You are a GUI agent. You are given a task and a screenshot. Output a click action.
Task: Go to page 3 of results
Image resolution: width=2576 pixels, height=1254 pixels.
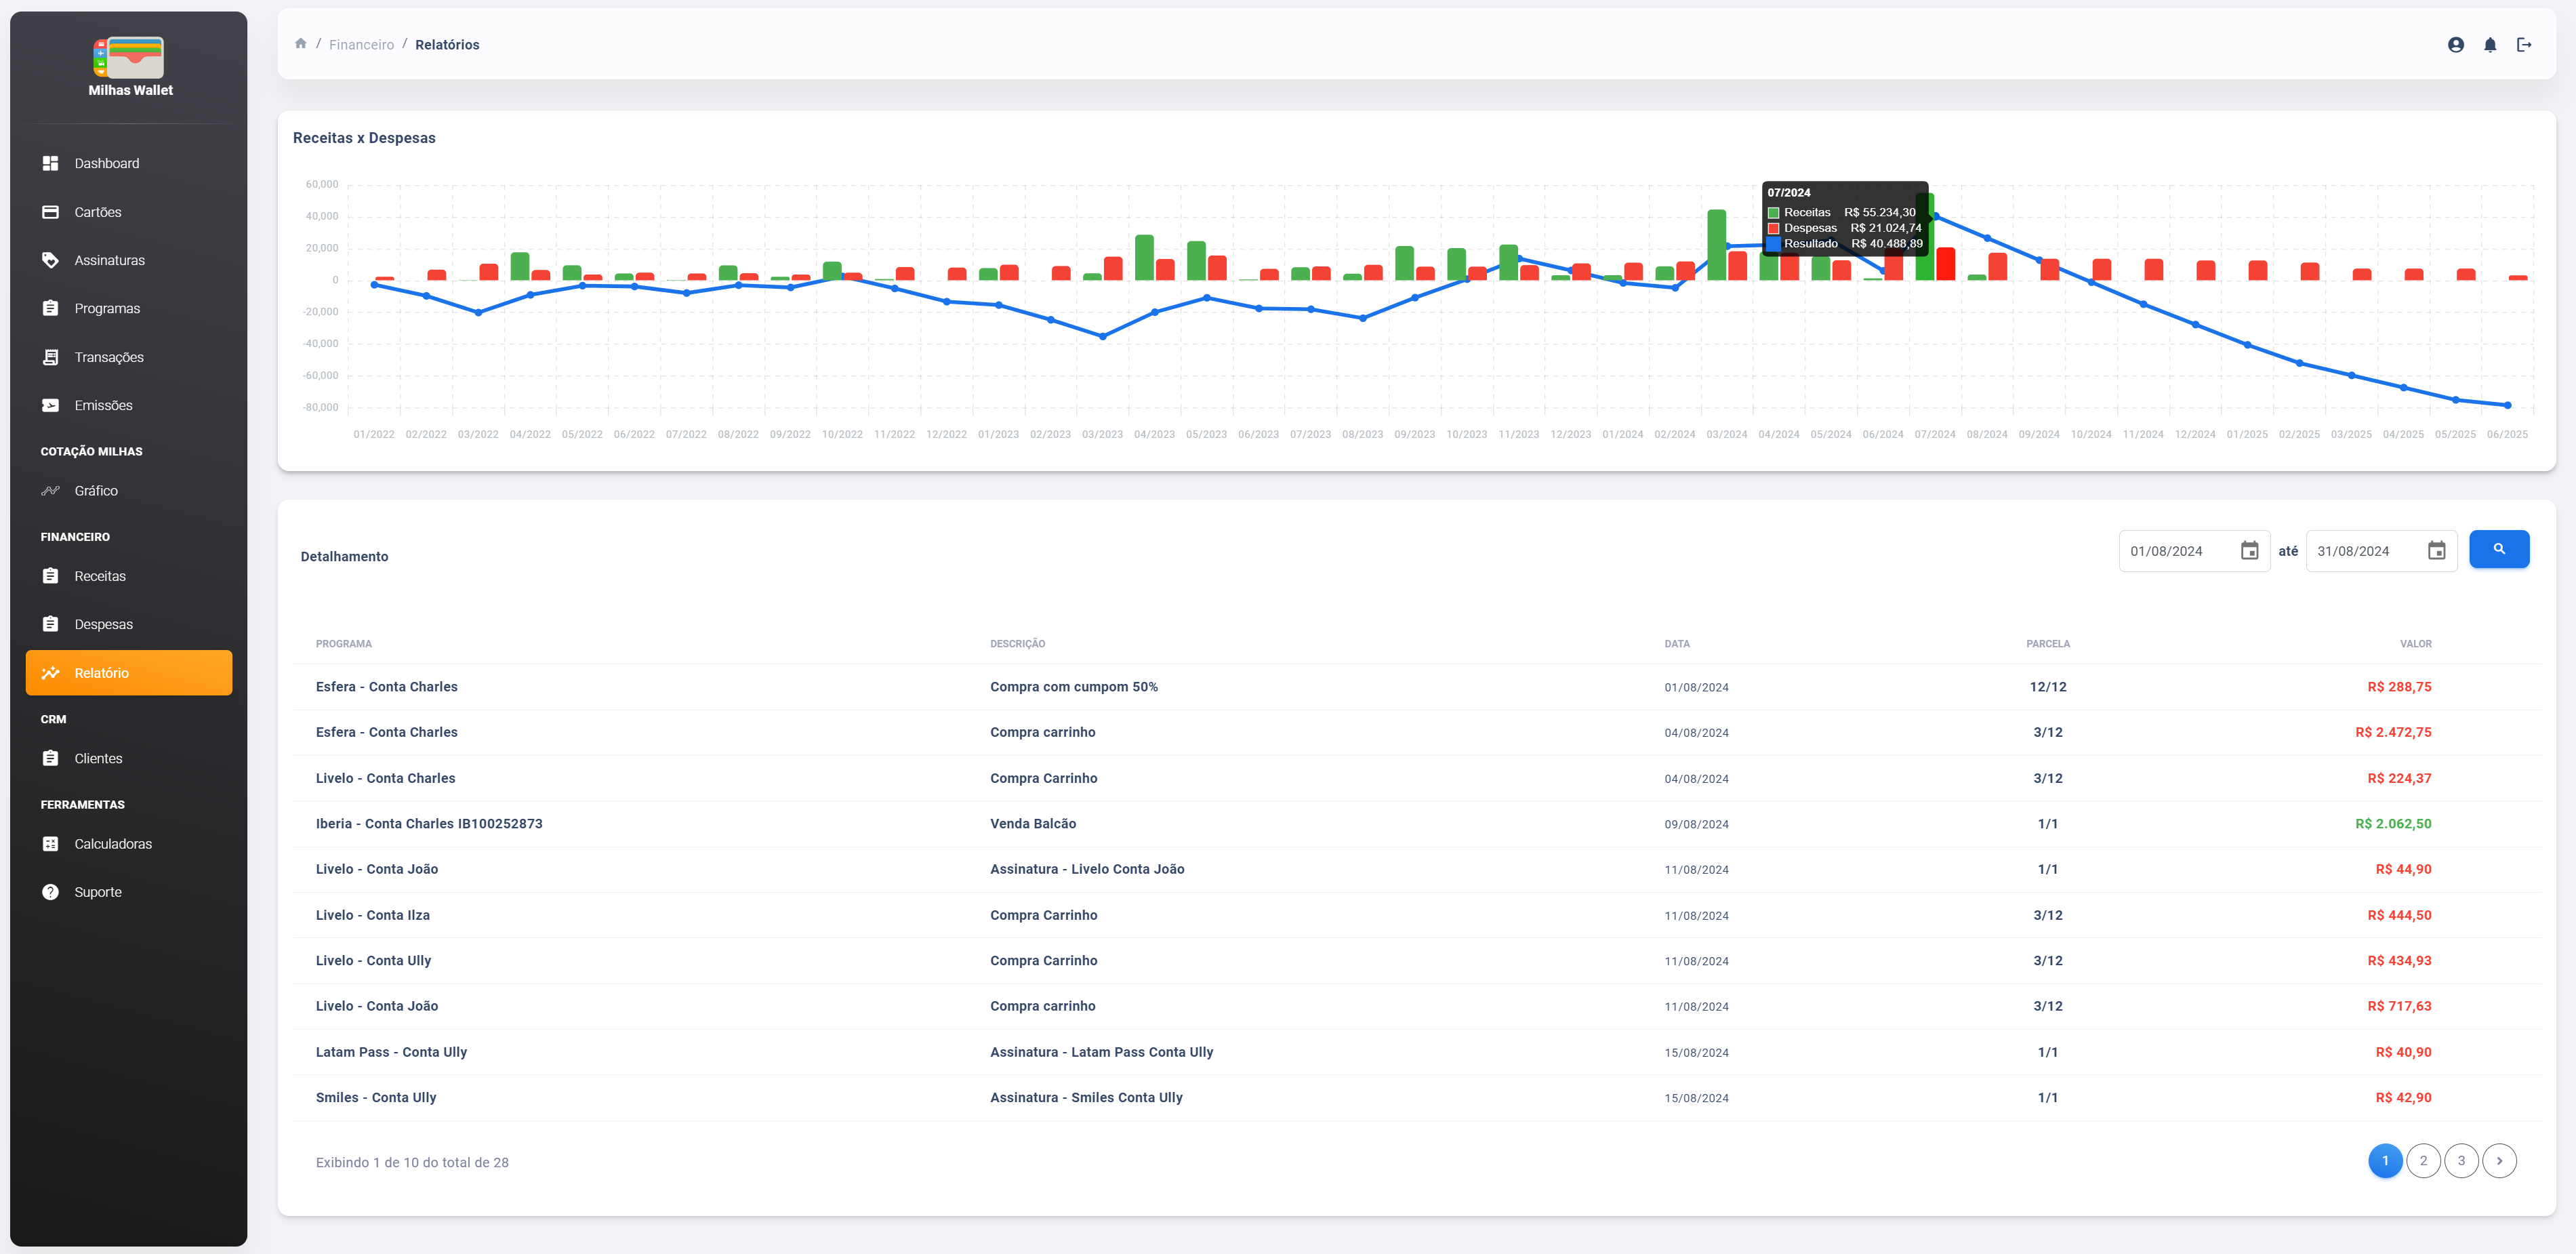2461,1161
